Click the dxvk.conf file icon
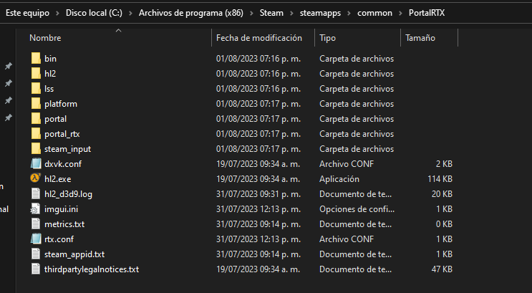Screen dimensions: 532x293 (37, 163)
